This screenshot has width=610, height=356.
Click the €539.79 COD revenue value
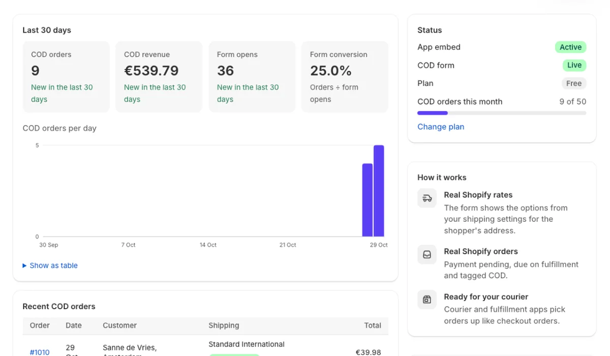coord(151,71)
